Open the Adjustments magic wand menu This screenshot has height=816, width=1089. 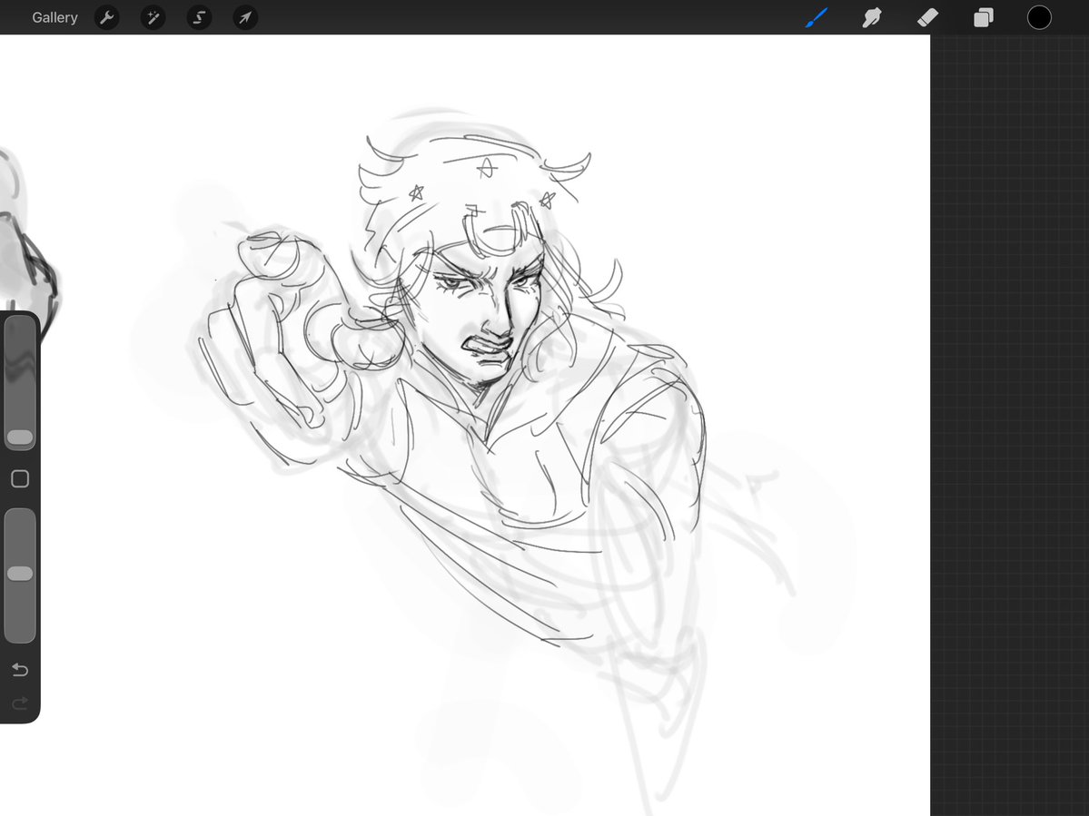153,17
